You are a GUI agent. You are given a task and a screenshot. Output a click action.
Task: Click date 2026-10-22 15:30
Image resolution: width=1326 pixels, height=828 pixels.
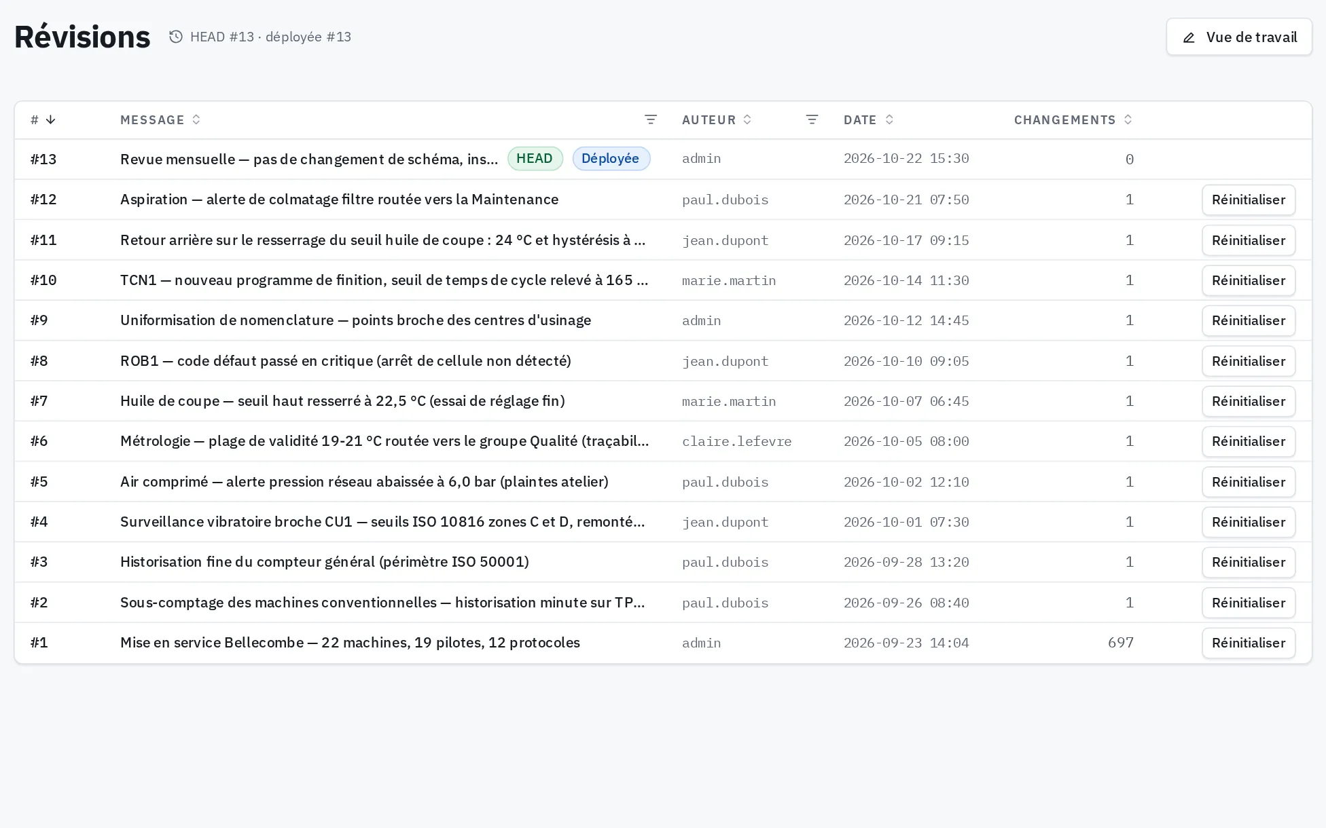point(906,159)
